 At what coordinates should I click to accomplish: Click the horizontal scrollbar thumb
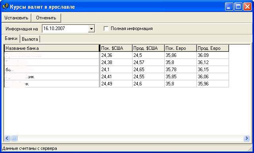coord(14,138)
